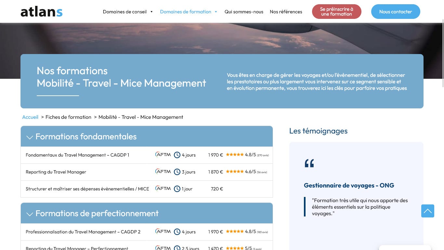Open the Domaines de formation dropdown arrow
Image resolution: width=444 pixels, height=250 pixels.
coord(216,12)
